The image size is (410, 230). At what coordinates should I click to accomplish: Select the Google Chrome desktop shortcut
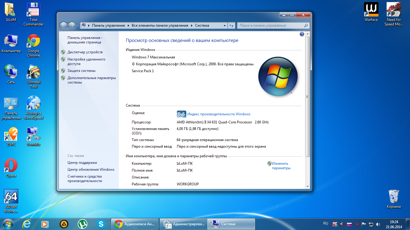tap(34, 46)
